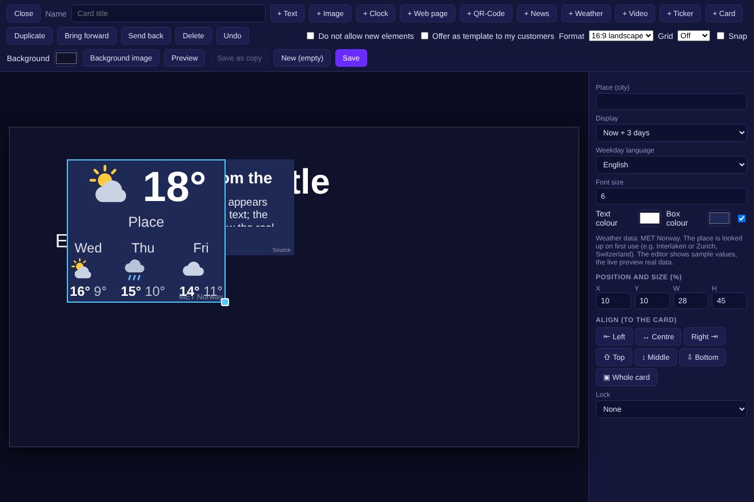
Task: Open the Background colour swatch
Action: pyautogui.click(x=66, y=58)
